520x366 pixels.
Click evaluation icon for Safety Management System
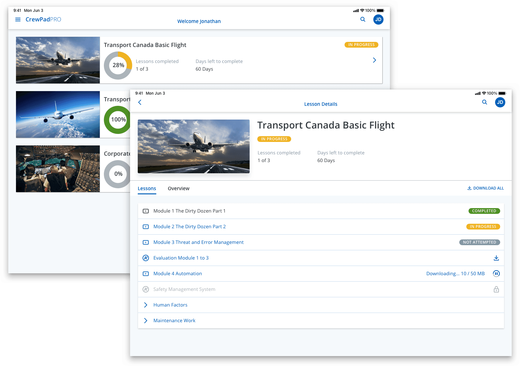146,289
